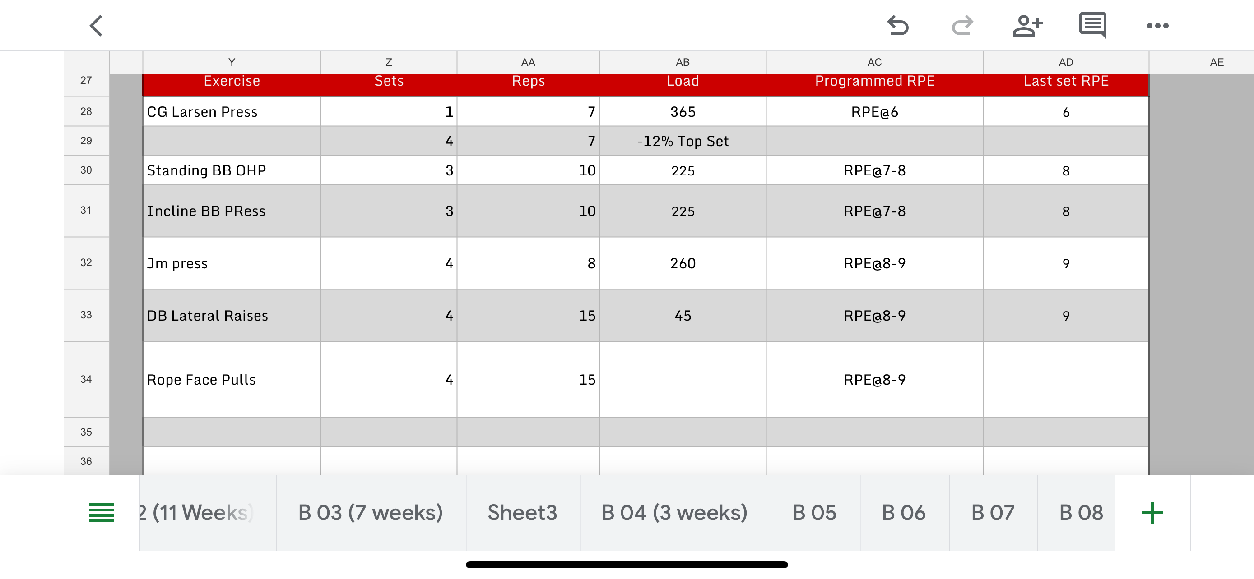Open the comments icon
Screen dimensions: 1254x579
(x=1092, y=26)
